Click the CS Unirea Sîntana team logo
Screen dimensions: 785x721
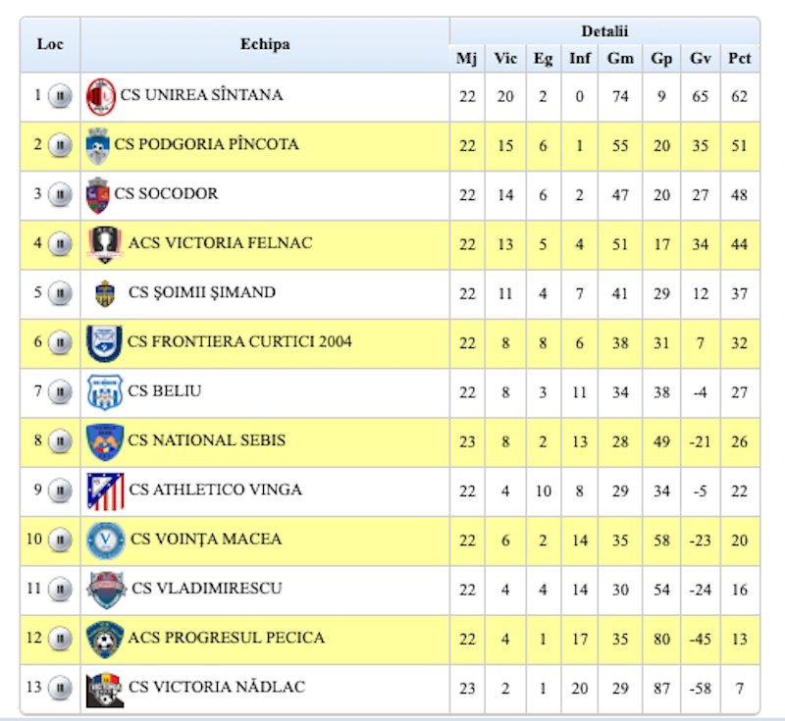coord(101,96)
